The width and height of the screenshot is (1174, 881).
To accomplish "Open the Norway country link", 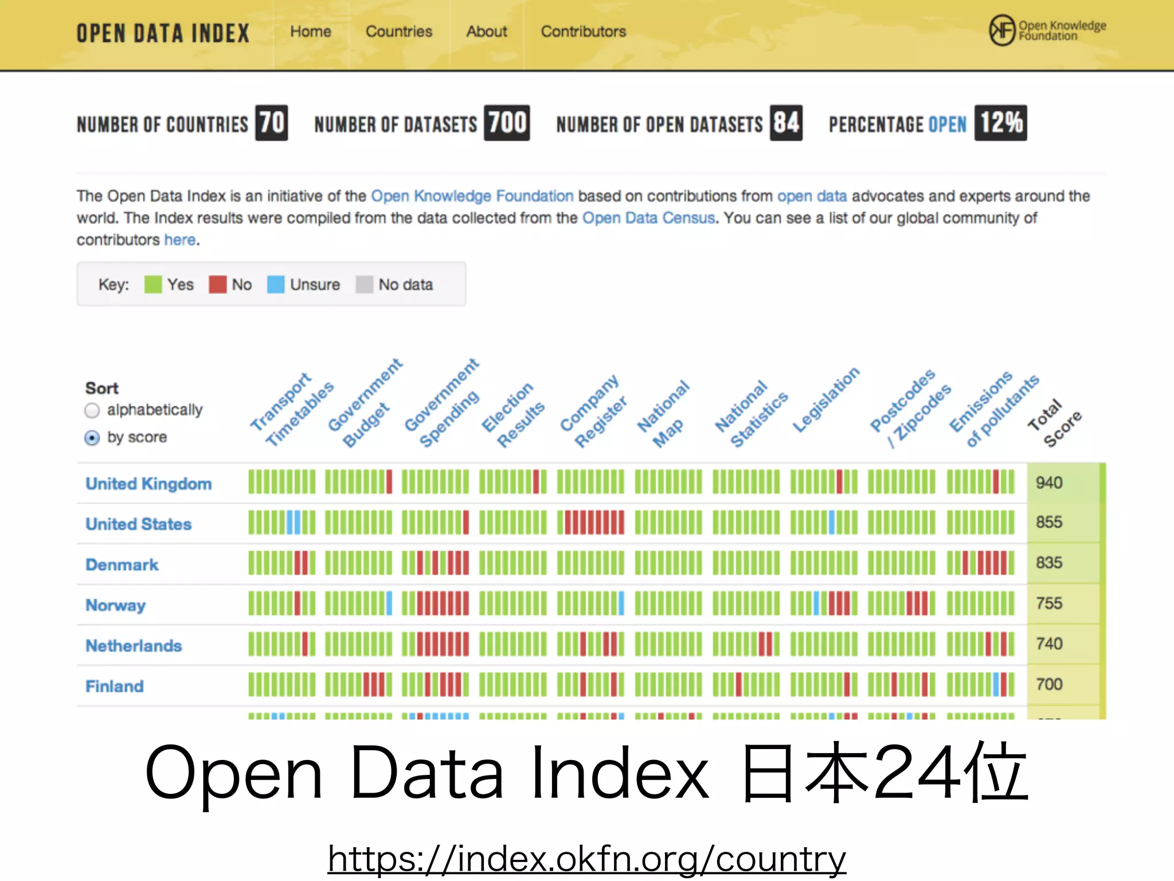I will (x=115, y=606).
